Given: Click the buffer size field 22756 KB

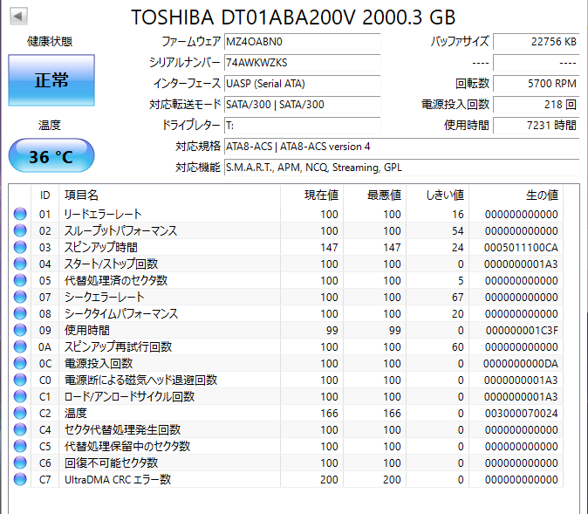Looking at the screenshot, I should tap(537, 42).
